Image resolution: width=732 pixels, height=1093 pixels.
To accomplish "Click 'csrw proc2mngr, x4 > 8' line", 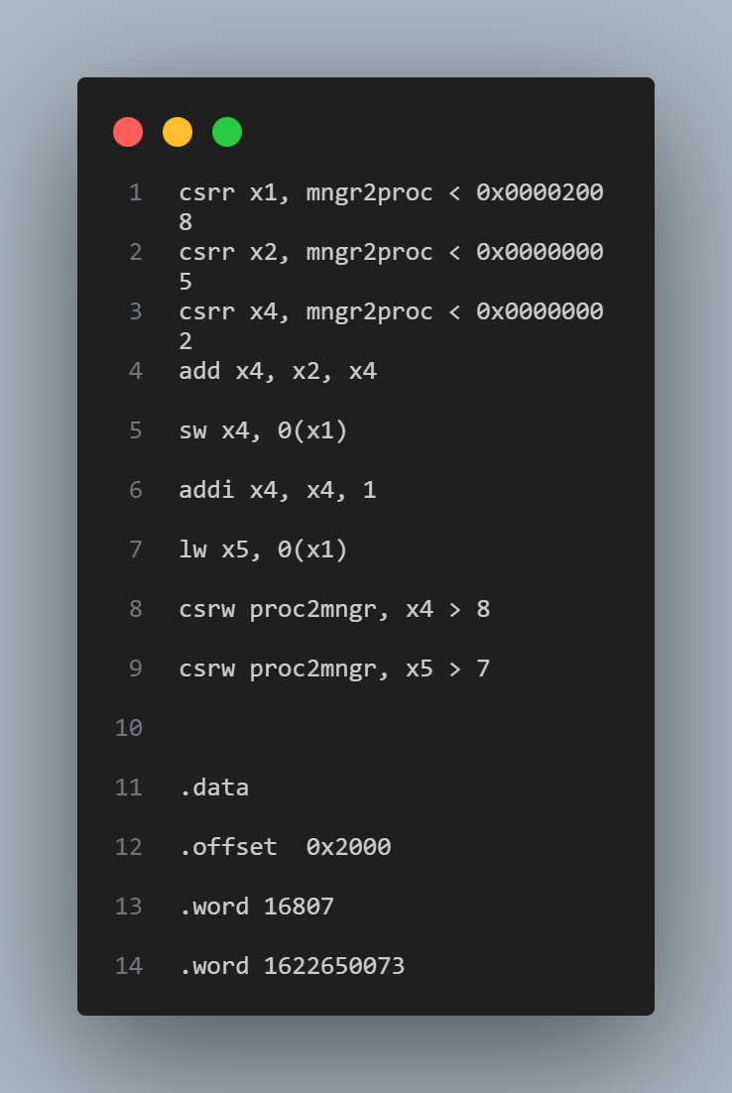I will point(334,609).
